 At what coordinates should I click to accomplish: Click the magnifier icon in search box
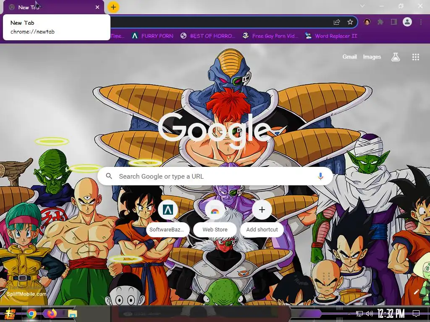coord(109,176)
